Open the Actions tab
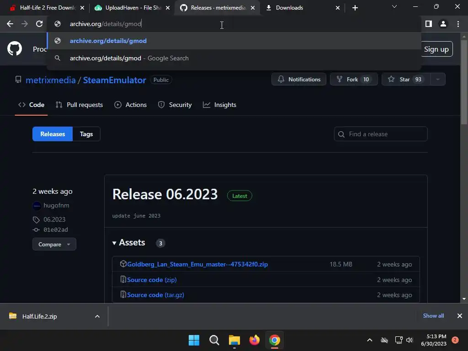The height and width of the screenshot is (351, 468). (x=130, y=105)
